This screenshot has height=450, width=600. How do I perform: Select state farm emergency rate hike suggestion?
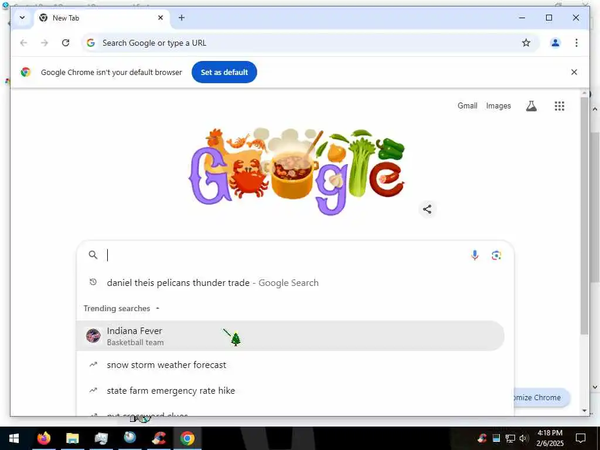click(291, 391)
